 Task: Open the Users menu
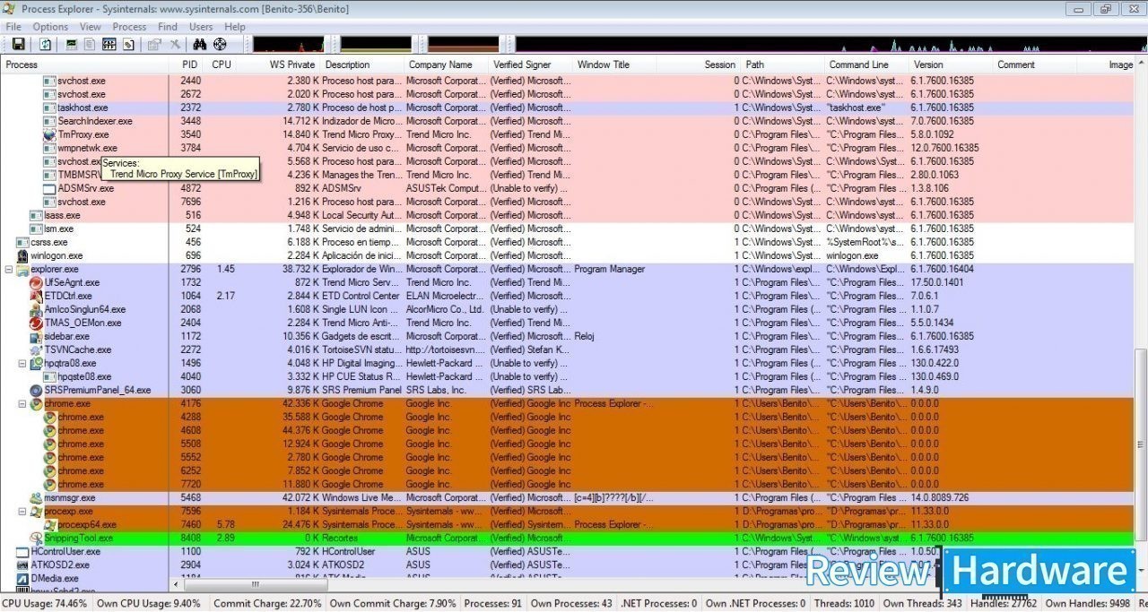(x=201, y=27)
